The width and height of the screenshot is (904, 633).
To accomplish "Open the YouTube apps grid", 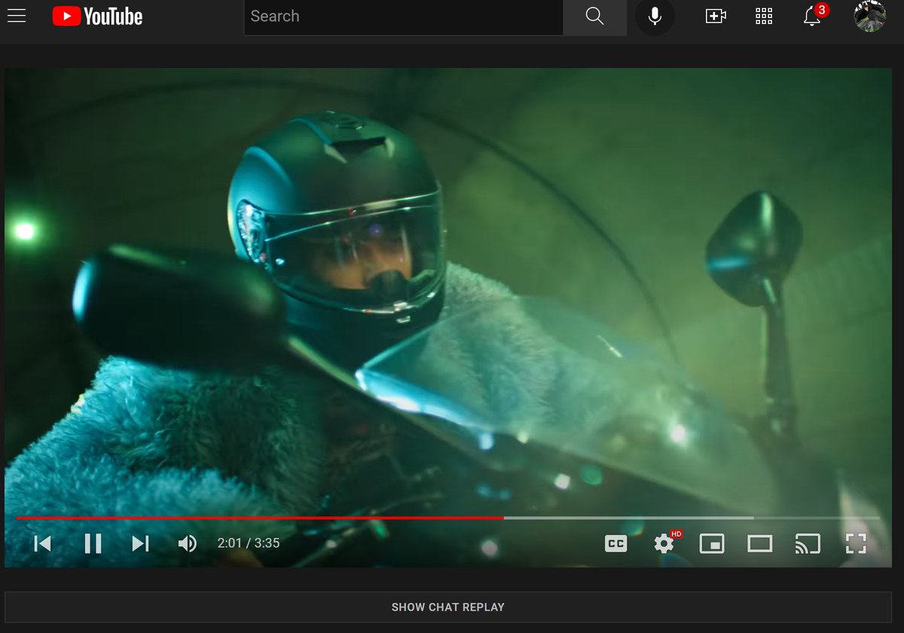I will (764, 16).
